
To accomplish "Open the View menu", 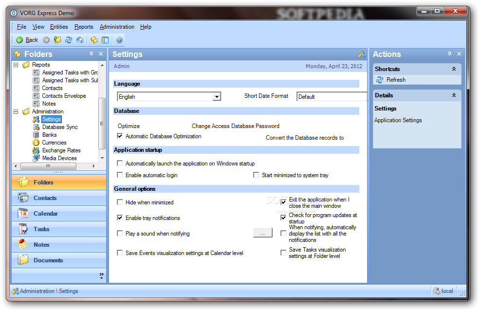I will (x=38, y=27).
